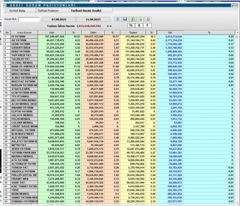
Task: Click the double-headed arrow next to total volume
Action: point(109,26)
